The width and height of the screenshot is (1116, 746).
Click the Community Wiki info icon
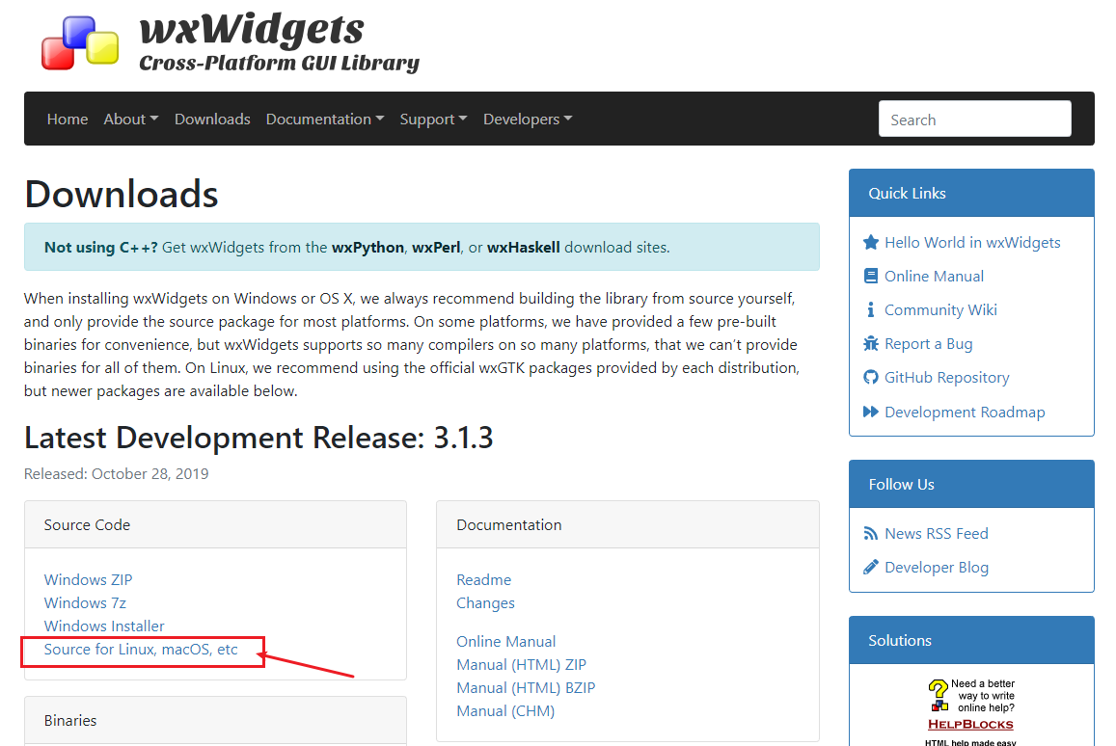(871, 309)
